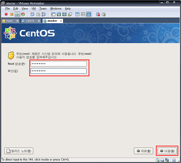Click the CD/DVD drive status icon
Image resolution: width=181 pixels, height=163 pixels.
click(158, 160)
